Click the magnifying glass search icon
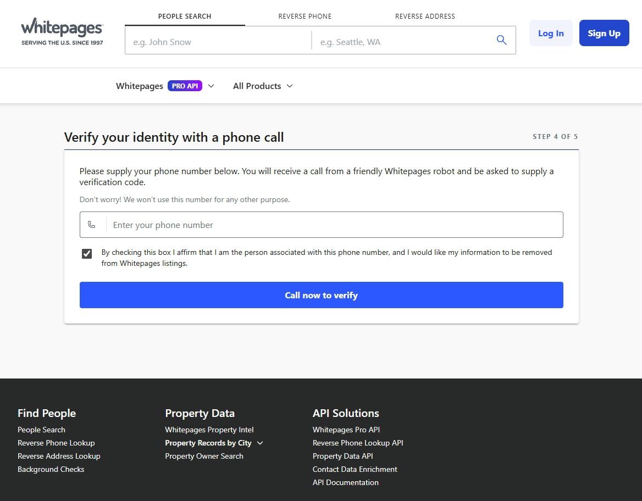This screenshot has height=501, width=642. pos(501,40)
